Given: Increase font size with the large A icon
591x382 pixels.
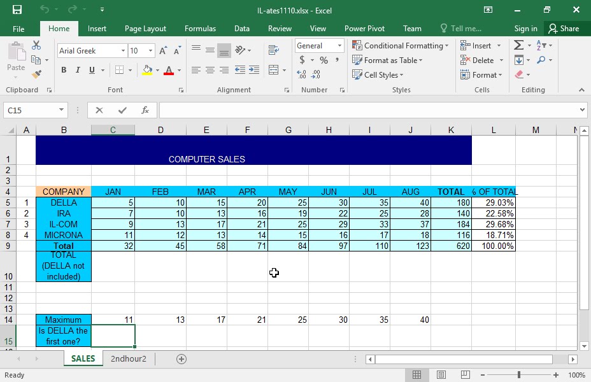Looking at the screenshot, I should click(163, 50).
